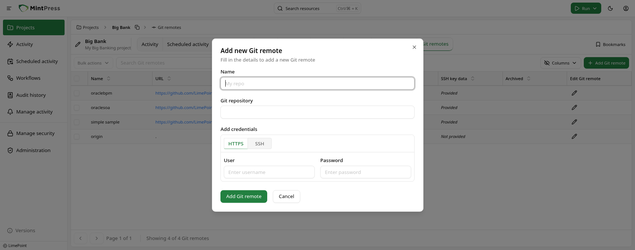Edit Big Bank project pencil icon

(x=78, y=45)
